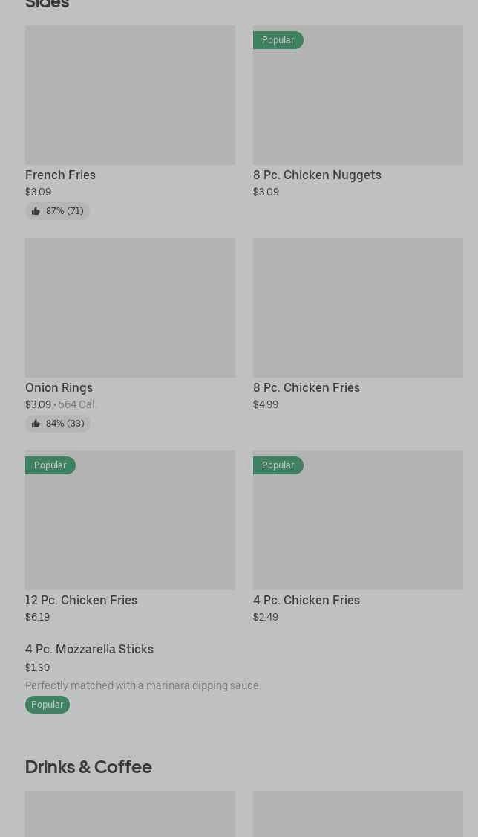The height and width of the screenshot is (837, 478).
Task: Click the French Fries item title
Action: [x=60, y=175]
